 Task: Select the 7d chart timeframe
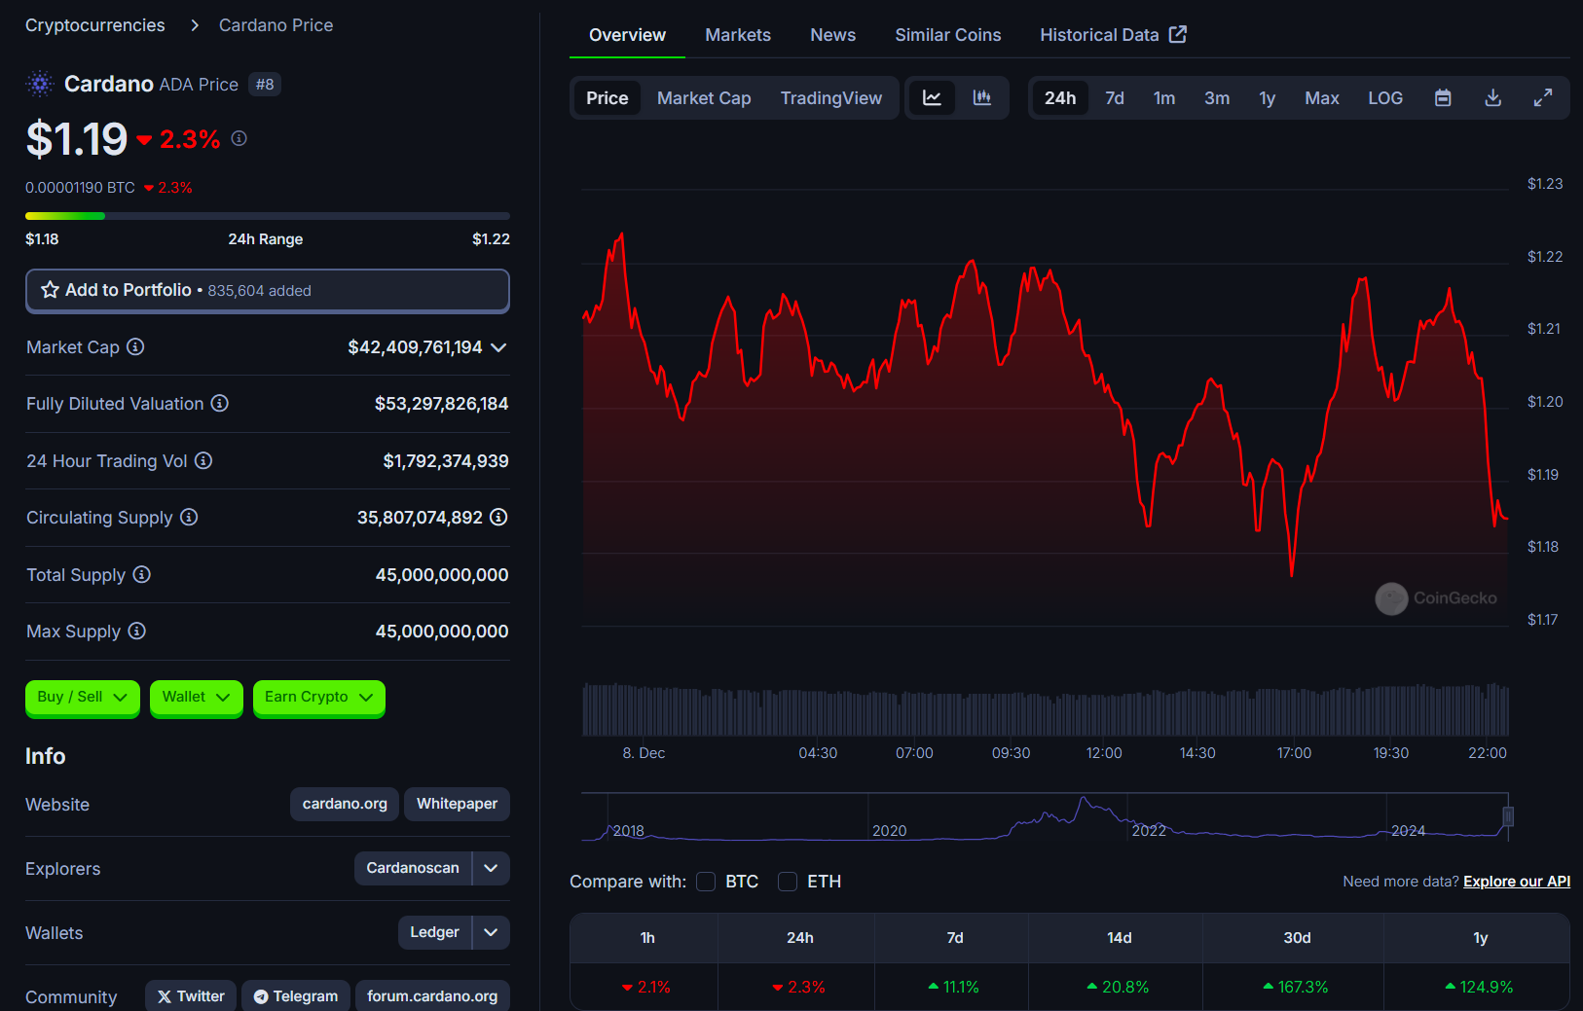tap(1114, 98)
